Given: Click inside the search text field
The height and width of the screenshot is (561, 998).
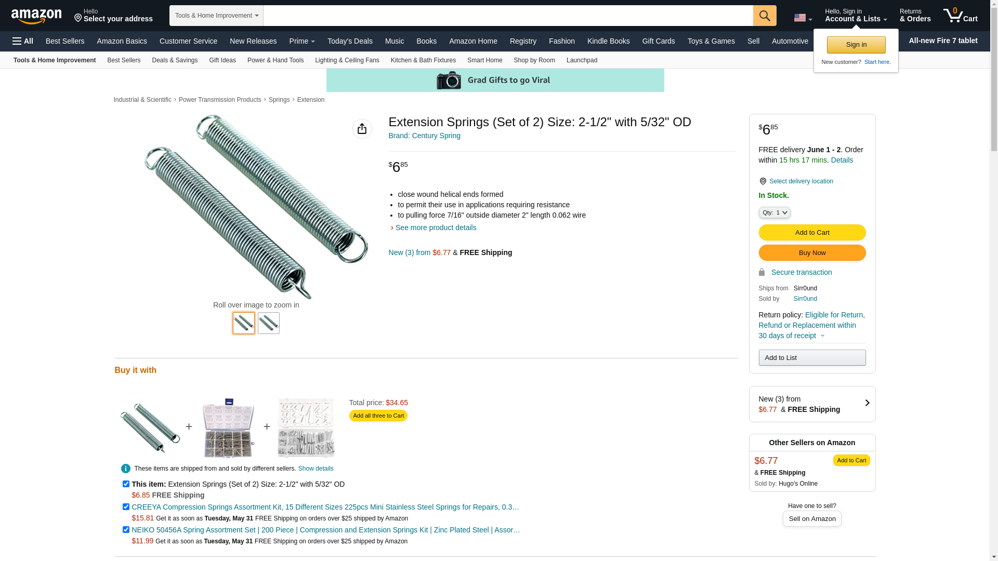Looking at the screenshot, I should point(508,16).
